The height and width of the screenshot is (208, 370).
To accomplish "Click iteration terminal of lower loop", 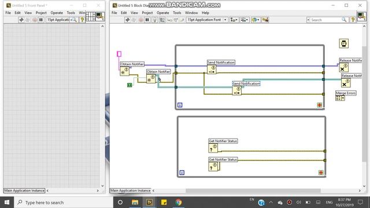I will click(182, 173).
